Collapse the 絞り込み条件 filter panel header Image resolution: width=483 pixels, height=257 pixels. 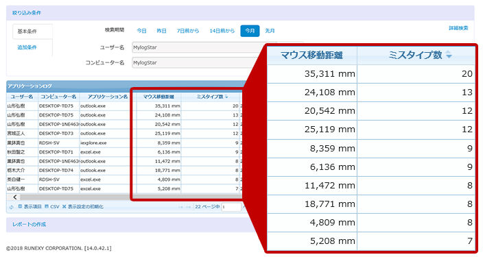pos(240,13)
